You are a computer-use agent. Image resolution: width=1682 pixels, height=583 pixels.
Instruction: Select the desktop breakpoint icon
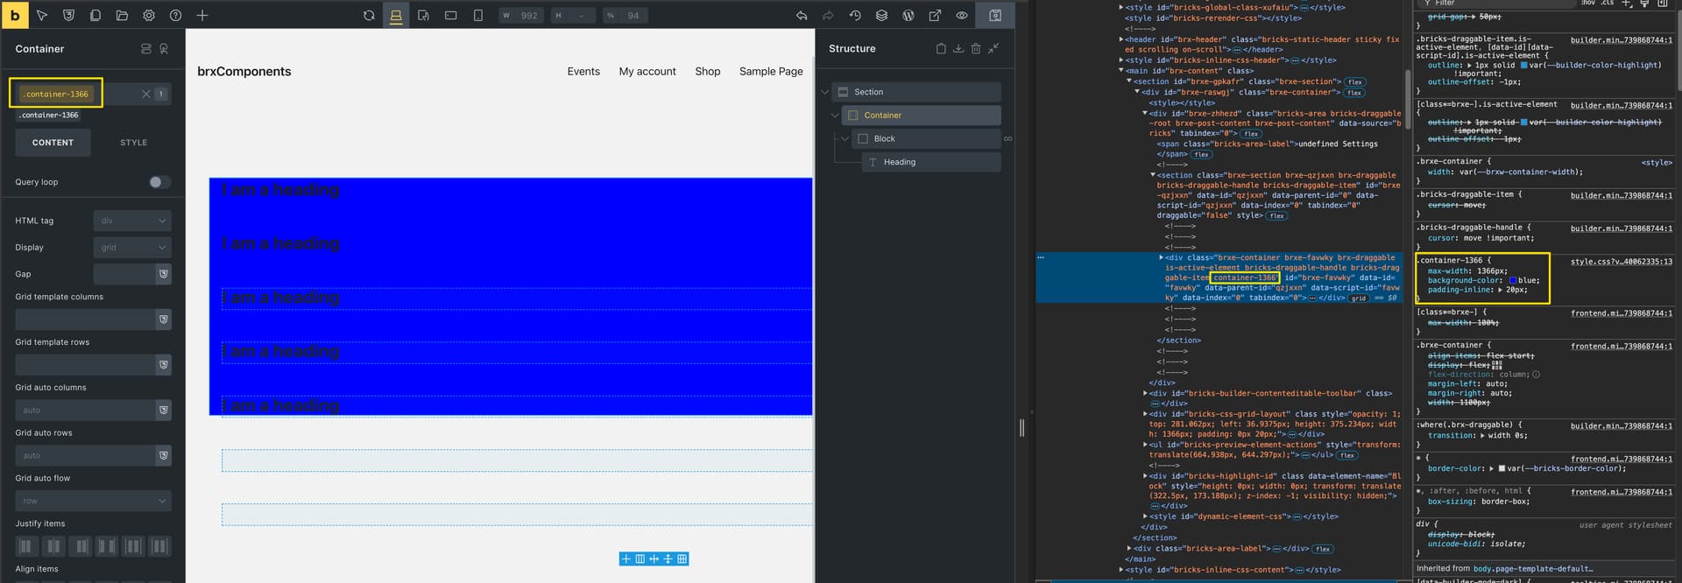396,16
